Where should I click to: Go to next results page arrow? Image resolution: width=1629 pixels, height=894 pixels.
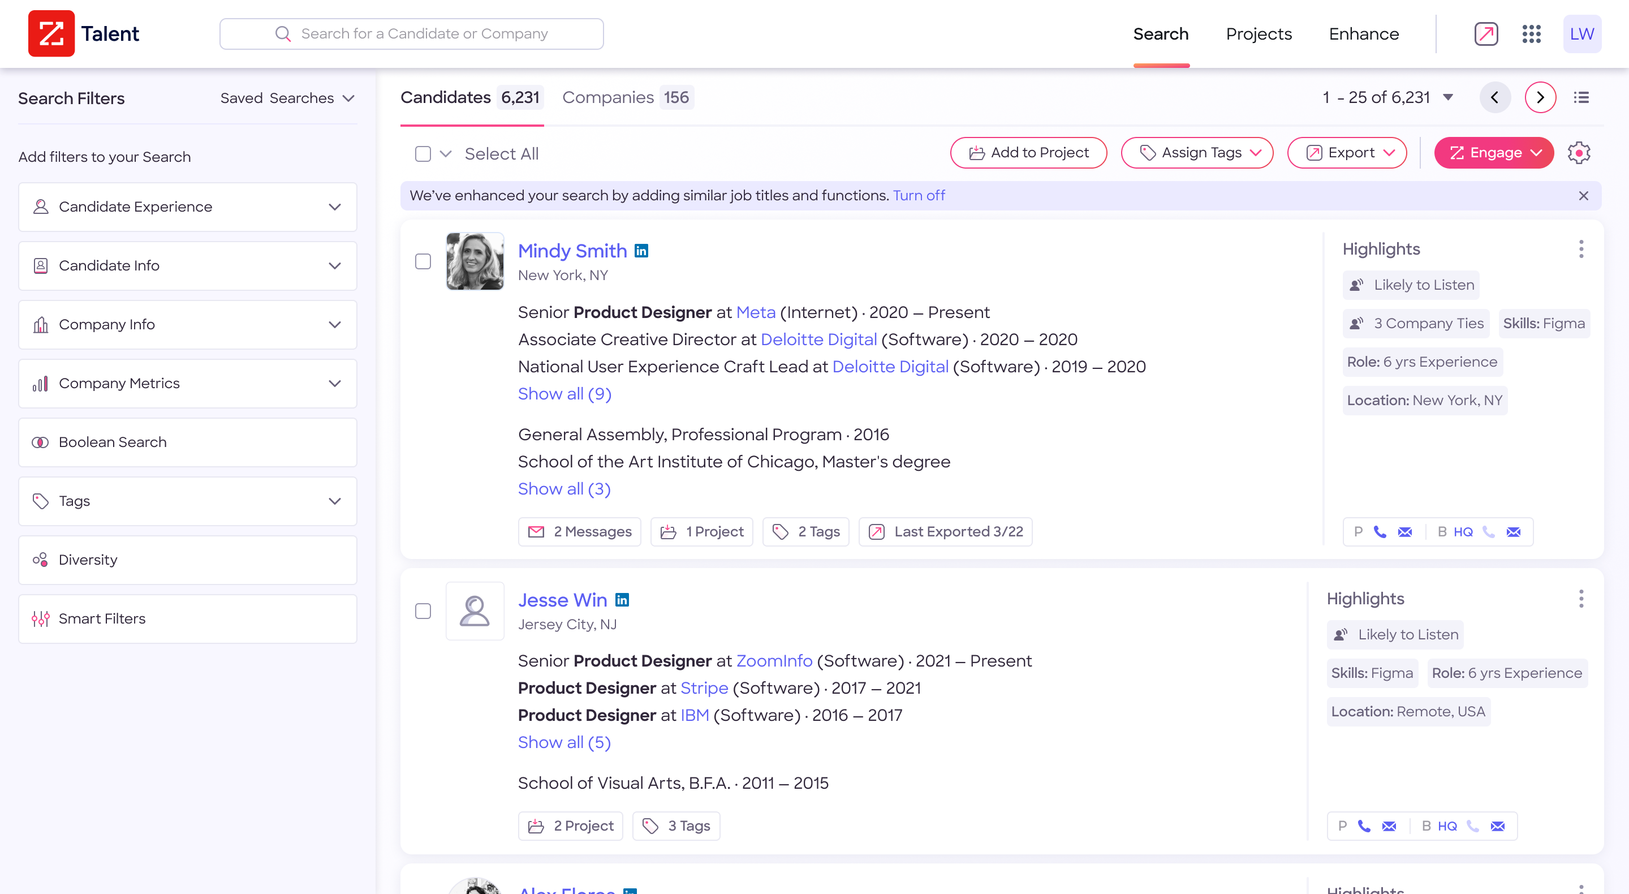pos(1540,97)
